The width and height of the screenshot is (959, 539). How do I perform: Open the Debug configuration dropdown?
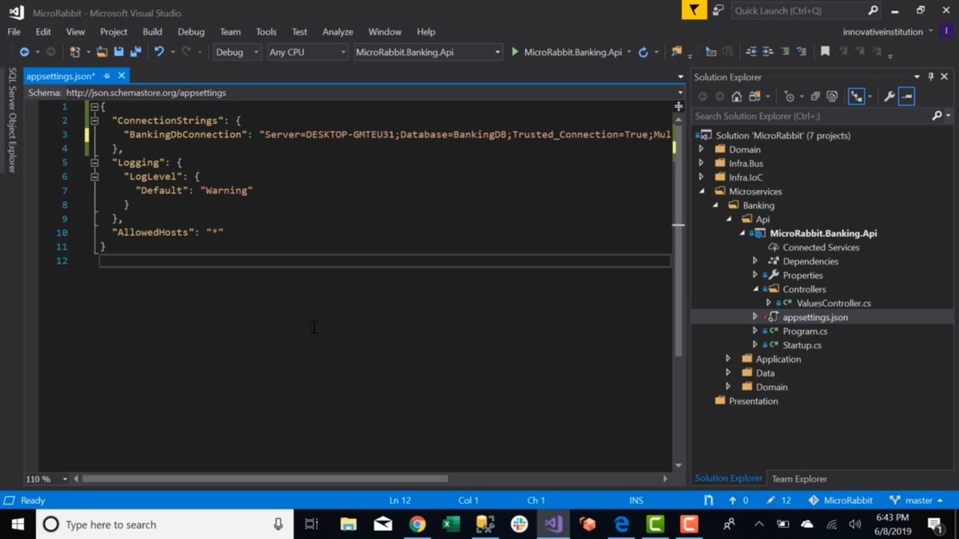(237, 52)
